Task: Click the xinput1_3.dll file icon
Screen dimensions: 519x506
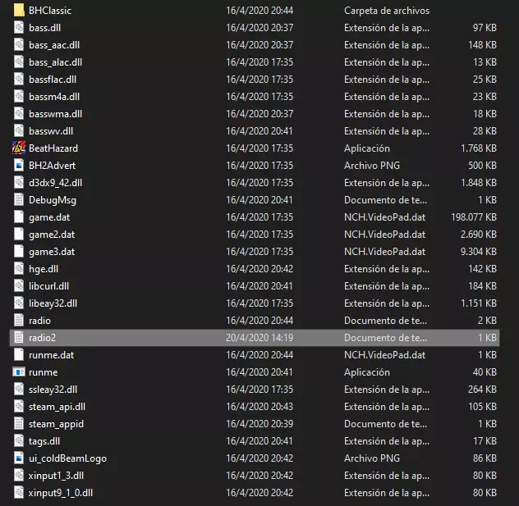Action: click(19, 476)
